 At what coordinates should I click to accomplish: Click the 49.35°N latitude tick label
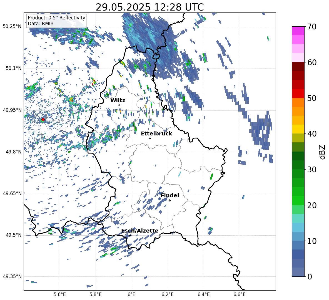point(12,276)
